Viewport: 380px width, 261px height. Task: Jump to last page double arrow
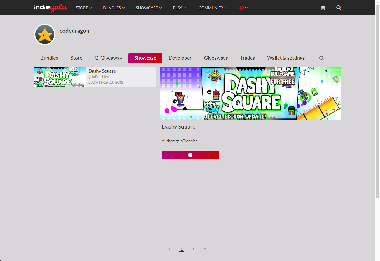(205, 249)
